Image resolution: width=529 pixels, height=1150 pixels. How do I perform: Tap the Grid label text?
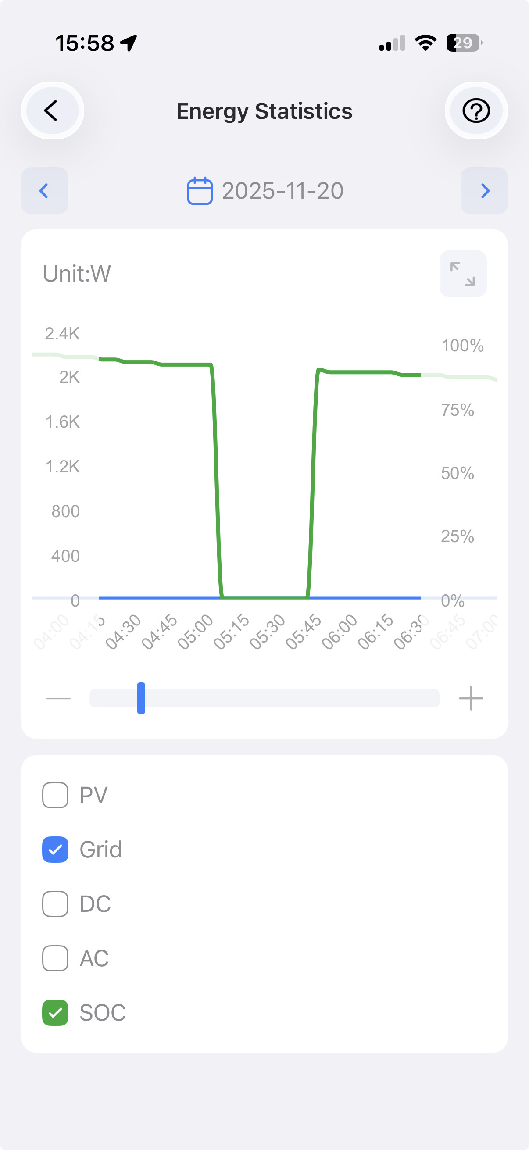tap(101, 850)
